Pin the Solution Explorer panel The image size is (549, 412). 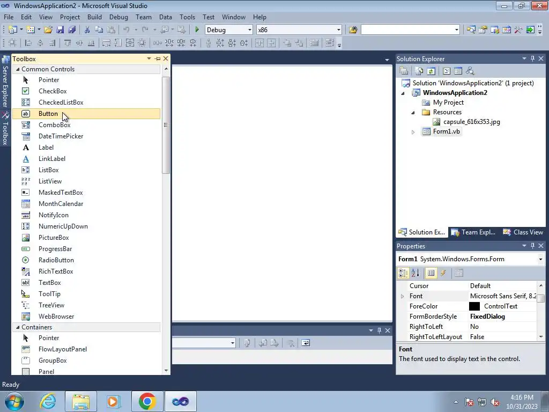tap(532, 59)
